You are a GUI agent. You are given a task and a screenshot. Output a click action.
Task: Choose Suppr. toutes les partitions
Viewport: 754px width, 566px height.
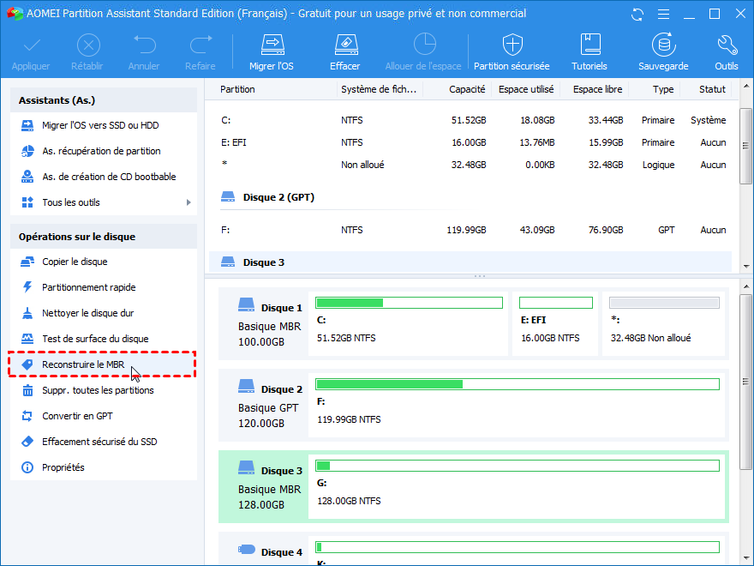coord(104,390)
